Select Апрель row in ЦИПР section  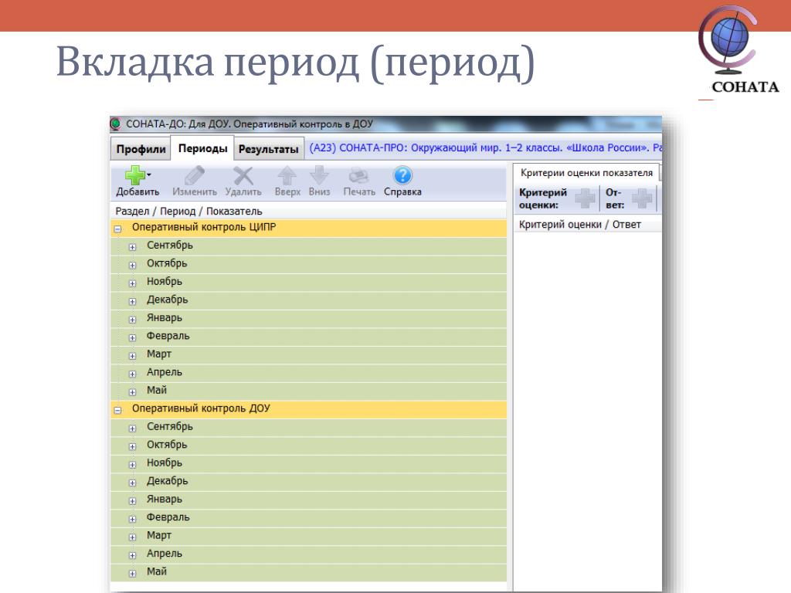[x=308, y=373]
